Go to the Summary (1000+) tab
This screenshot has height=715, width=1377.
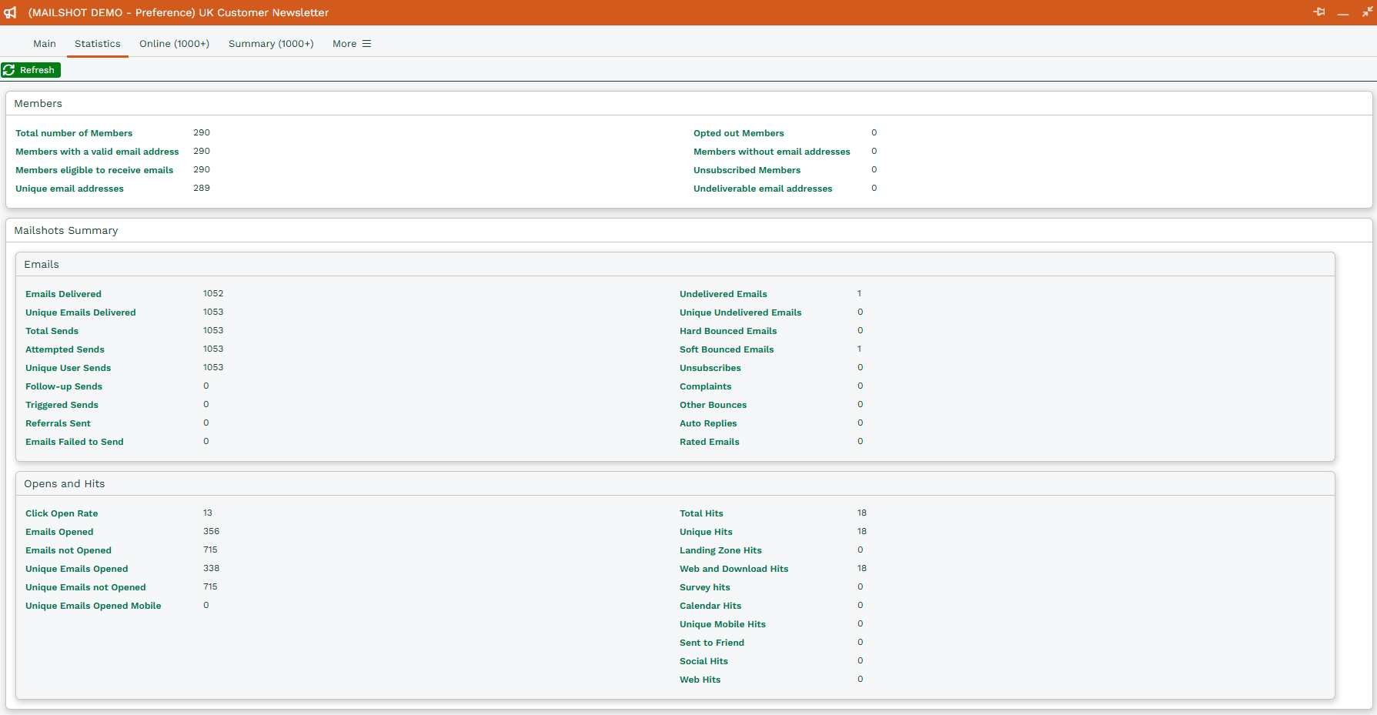point(271,44)
